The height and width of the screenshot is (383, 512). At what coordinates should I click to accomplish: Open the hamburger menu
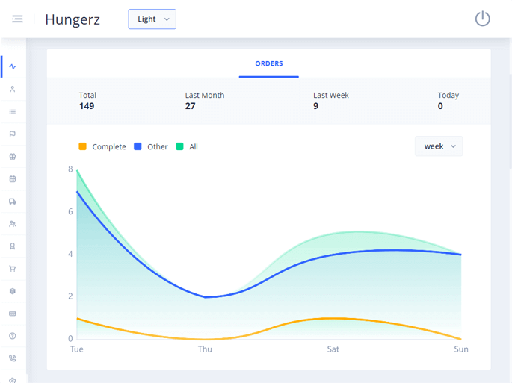pyautogui.click(x=17, y=19)
